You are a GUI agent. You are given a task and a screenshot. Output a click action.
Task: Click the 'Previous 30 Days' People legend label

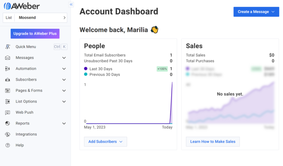[105, 74]
